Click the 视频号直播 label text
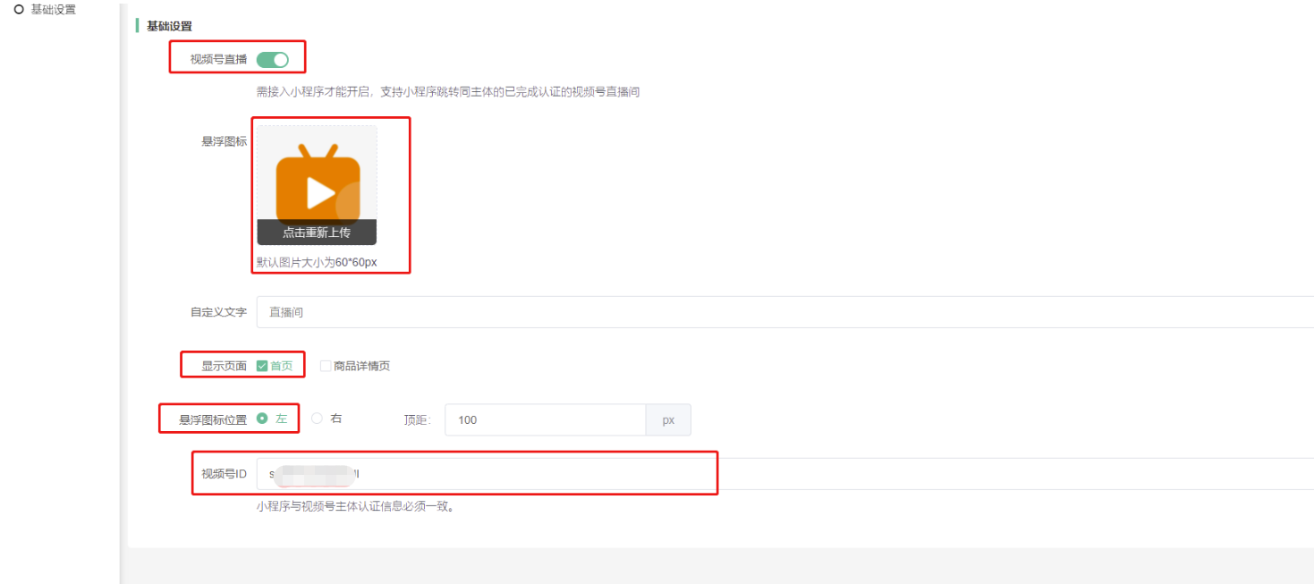Image resolution: width=1314 pixels, height=584 pixels. [218, 60]
